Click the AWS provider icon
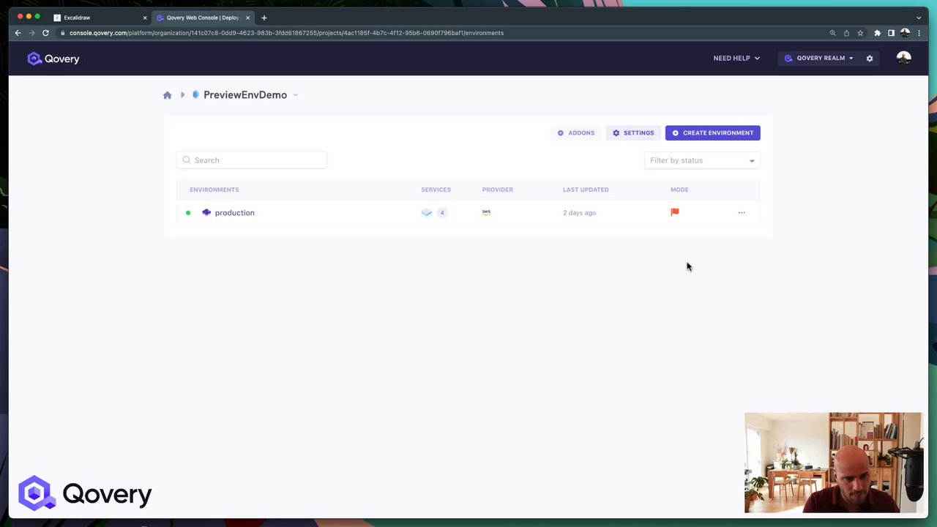 [486, 212]
